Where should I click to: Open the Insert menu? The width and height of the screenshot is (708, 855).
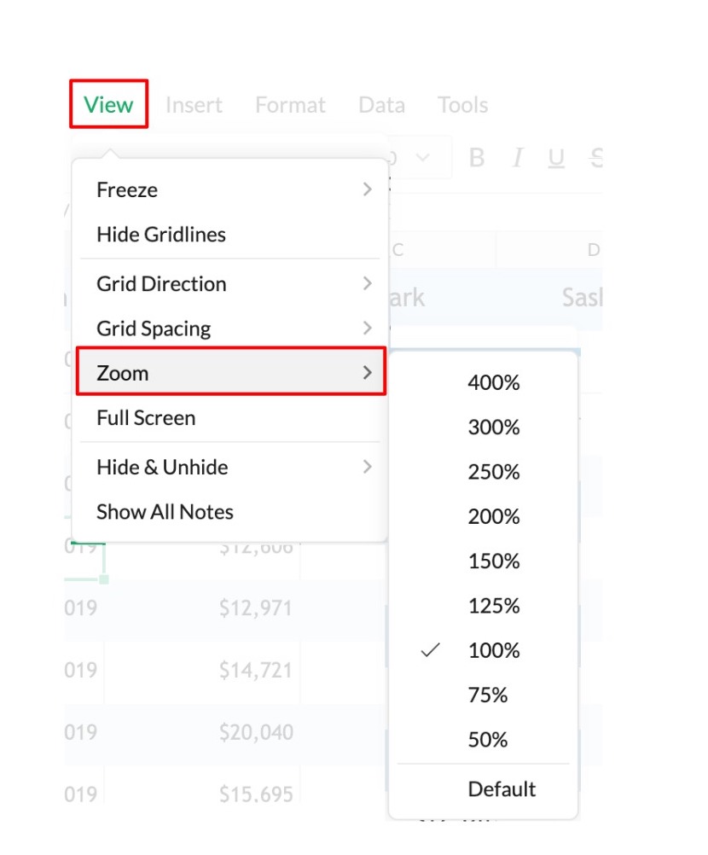pyautogui.click(x=194, y=105)
